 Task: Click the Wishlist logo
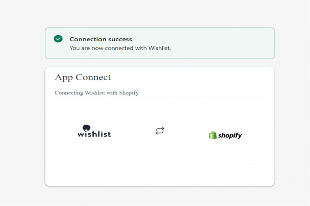(x=94, y=131)
